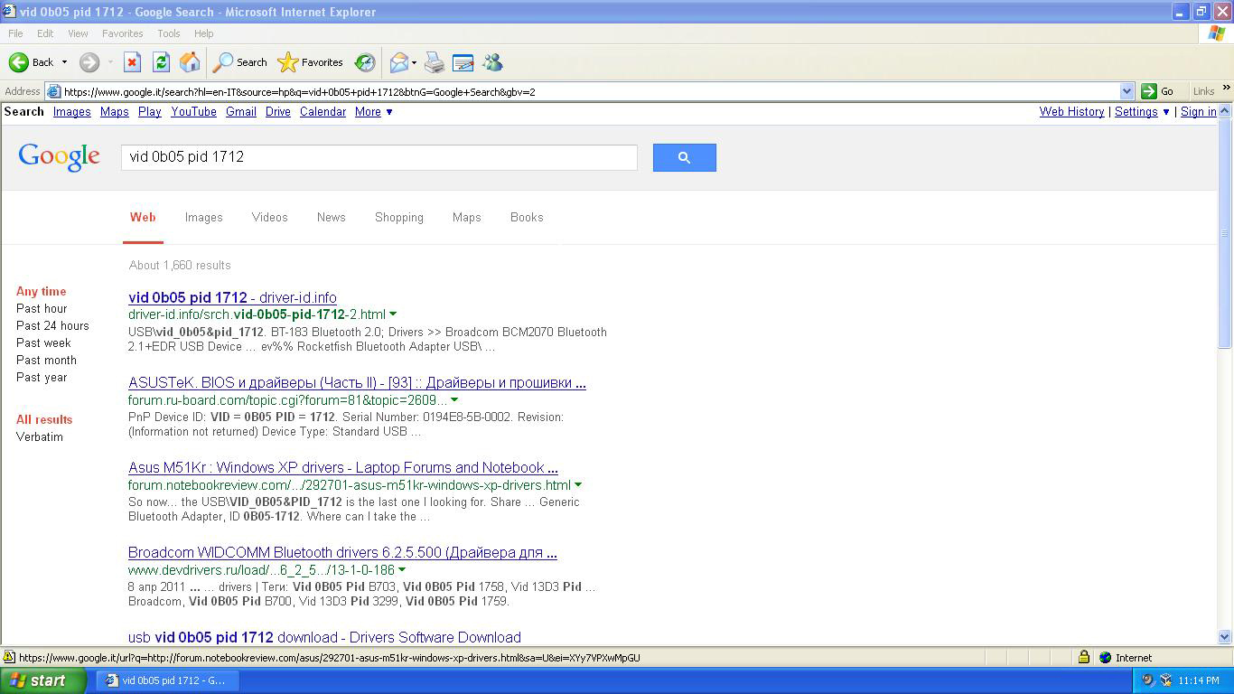Click the padlock security icon in status bar
Viewport: 1234px width, 694px height.
coord(1083,657)
